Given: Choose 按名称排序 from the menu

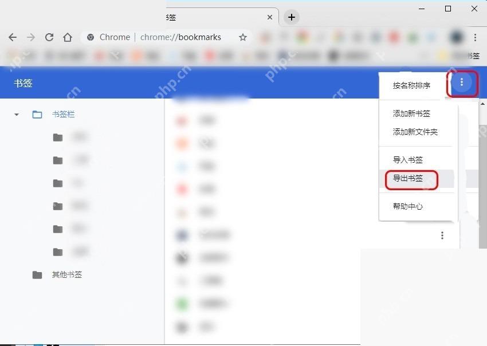Looking at the screenshot, I should click(411, 85).
